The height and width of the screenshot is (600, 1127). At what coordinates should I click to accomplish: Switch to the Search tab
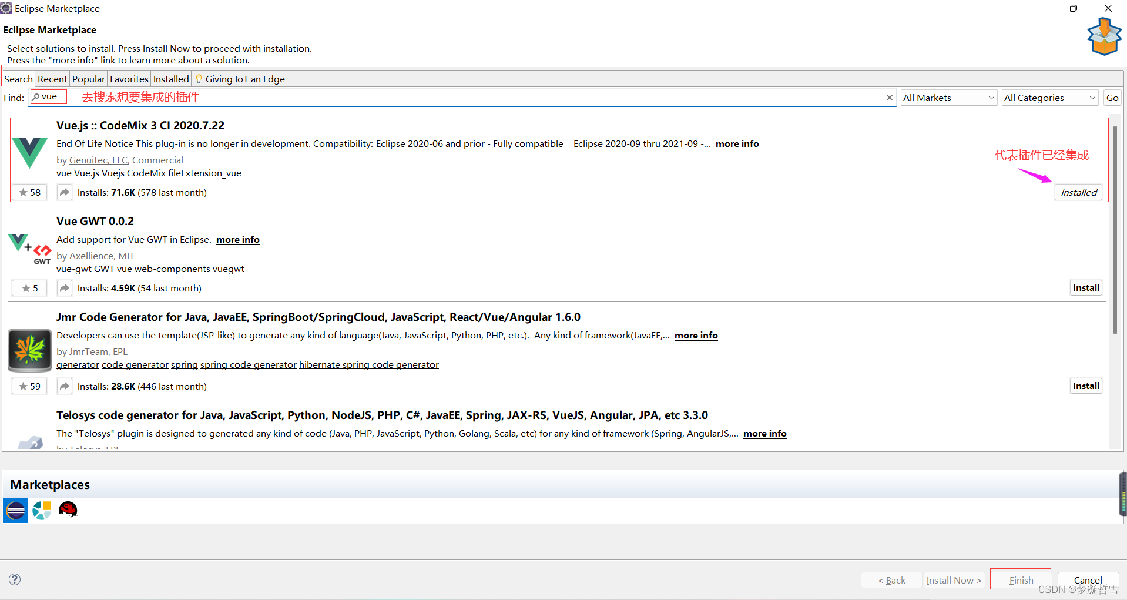click(18, 79)
